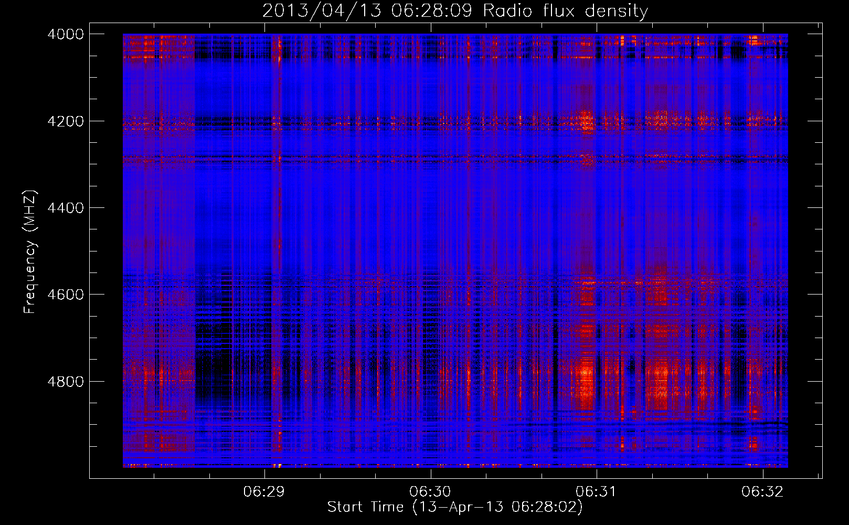Viewport: 849px width, 525px height.
Task: Click the 4600 frequency axis label
Action: click(x=65, y=295)
